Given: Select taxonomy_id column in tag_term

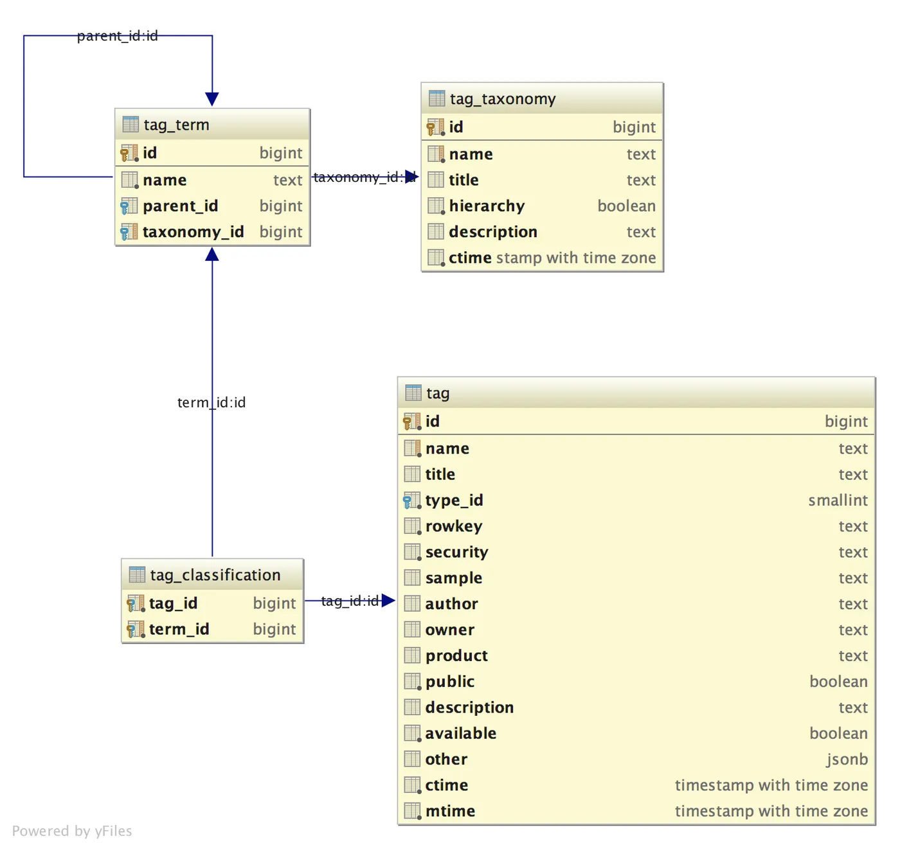Looking at the screenshot, I should click(212, 231).
